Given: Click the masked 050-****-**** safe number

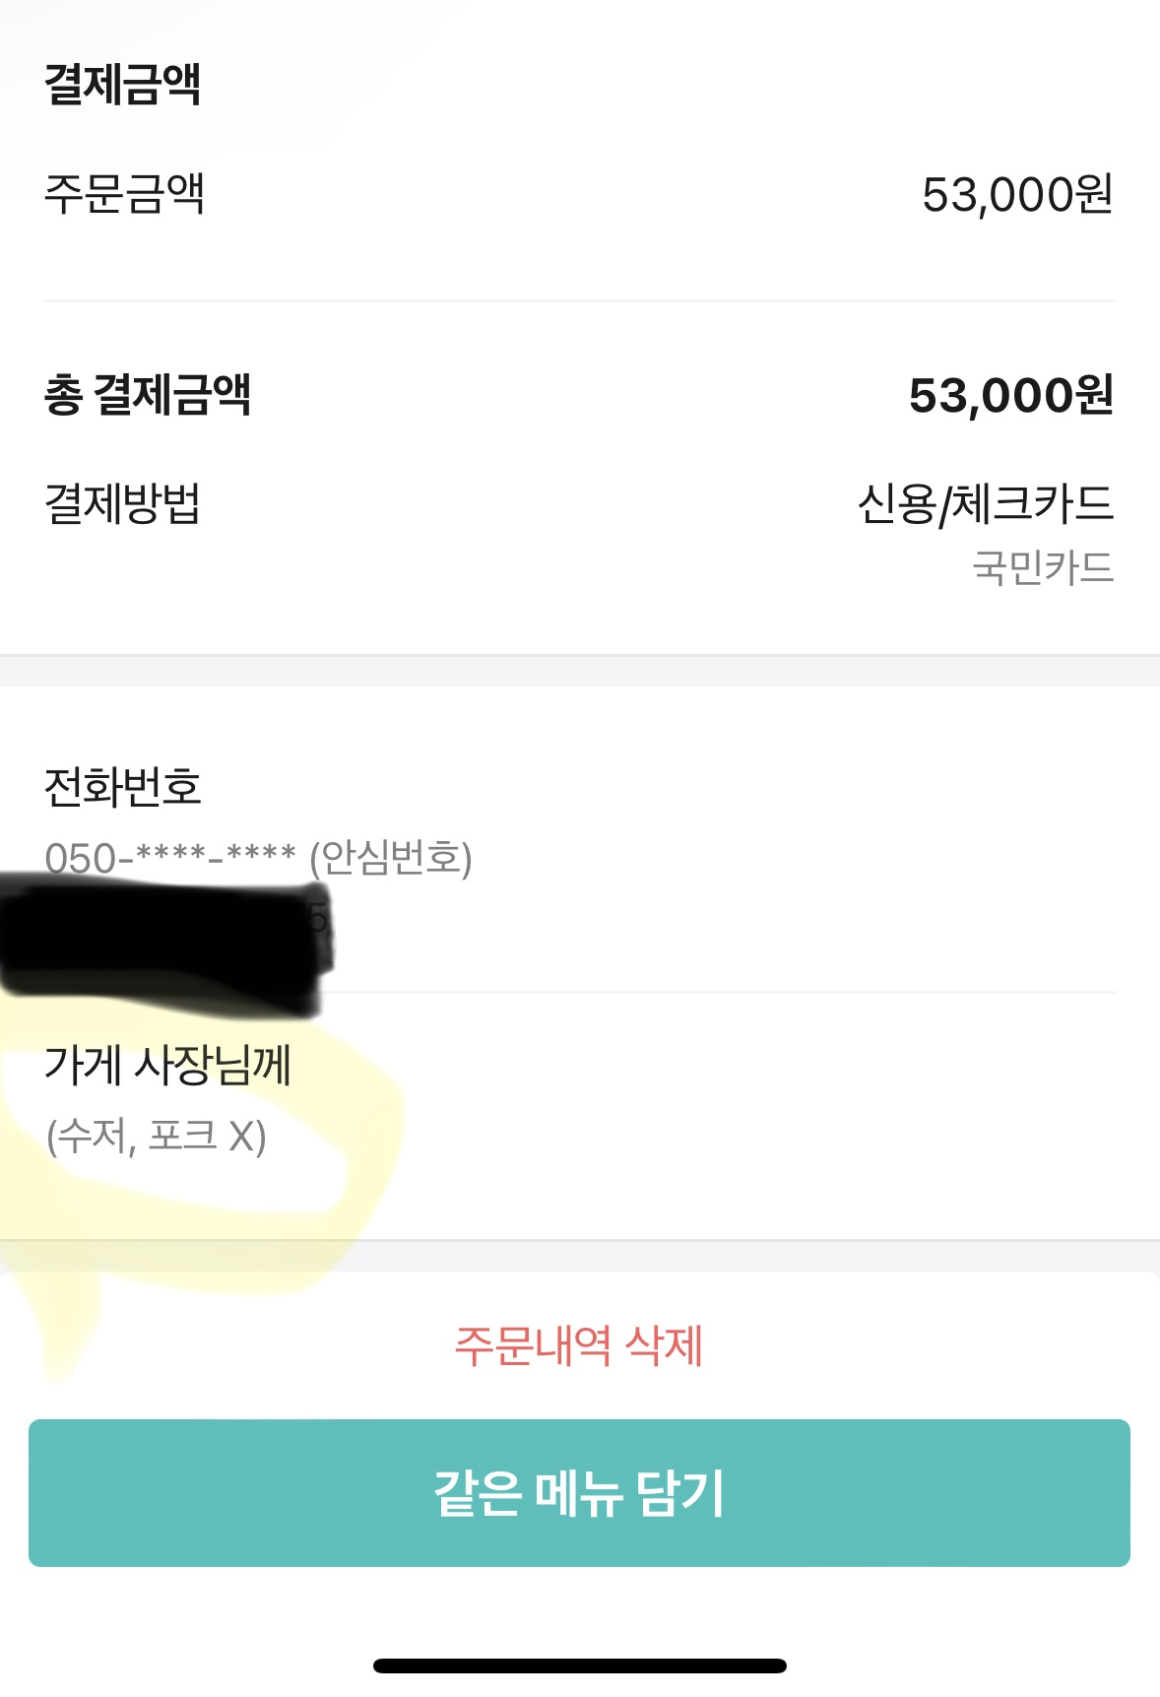Looking at the screenshot, I should click(170, 858).
